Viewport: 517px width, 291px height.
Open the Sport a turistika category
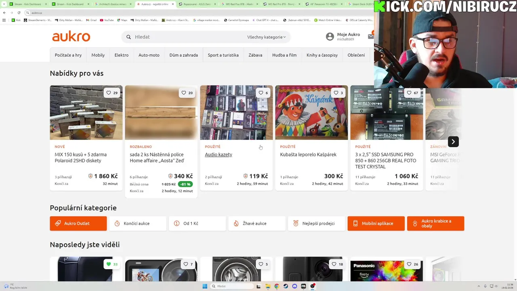(x=223, y=55)
